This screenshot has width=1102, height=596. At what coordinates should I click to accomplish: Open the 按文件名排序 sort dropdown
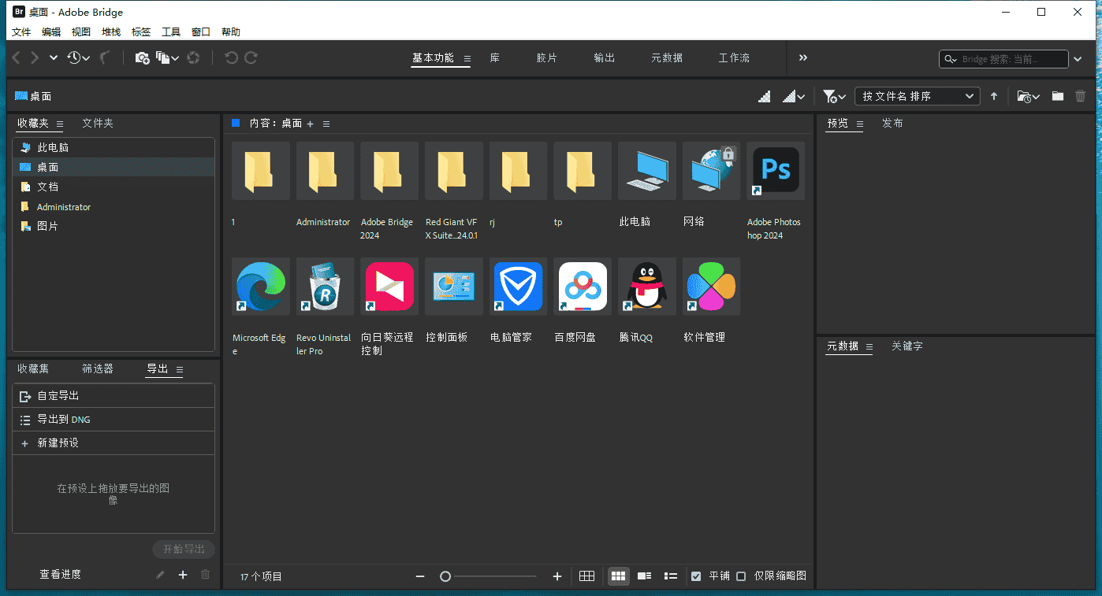[918, 96]
